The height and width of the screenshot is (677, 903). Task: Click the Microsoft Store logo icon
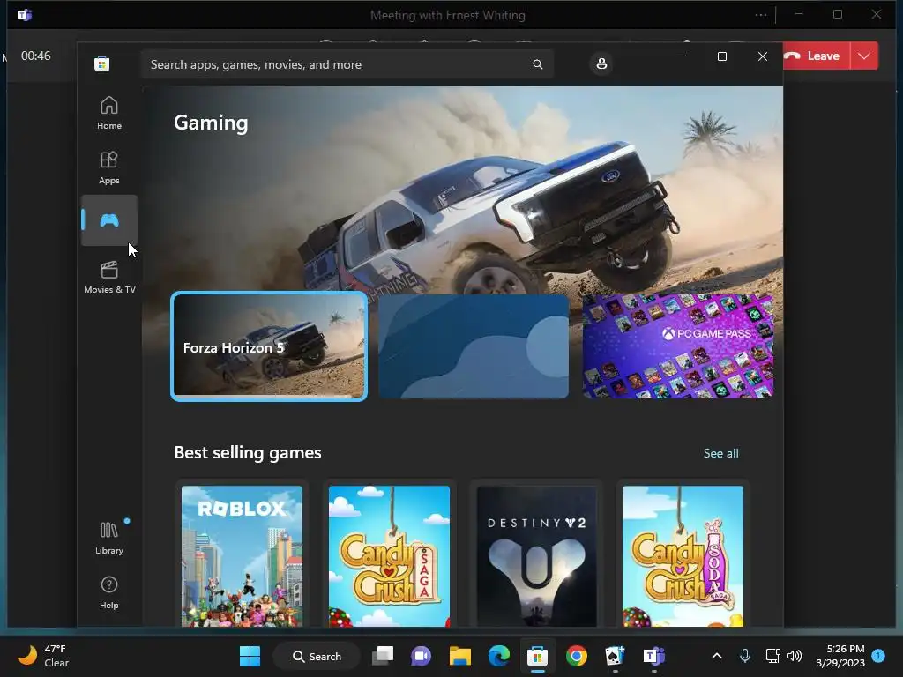[102, 63]
